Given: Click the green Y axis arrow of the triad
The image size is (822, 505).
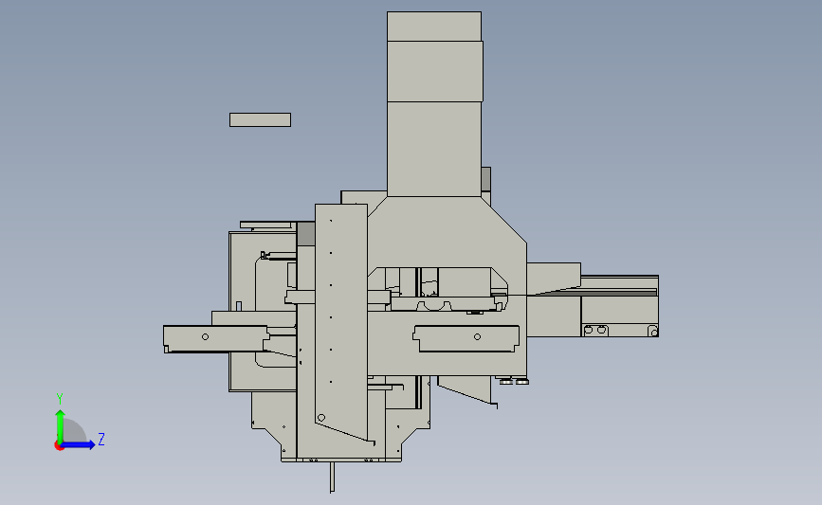Looking at the screenshot, I should tap(60, 426).
